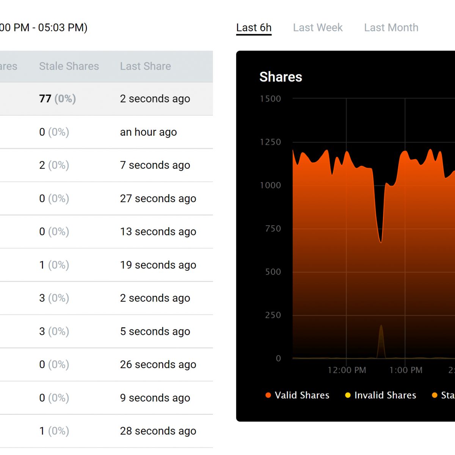
Task: Click the Shares chart title
Action: 281,77
